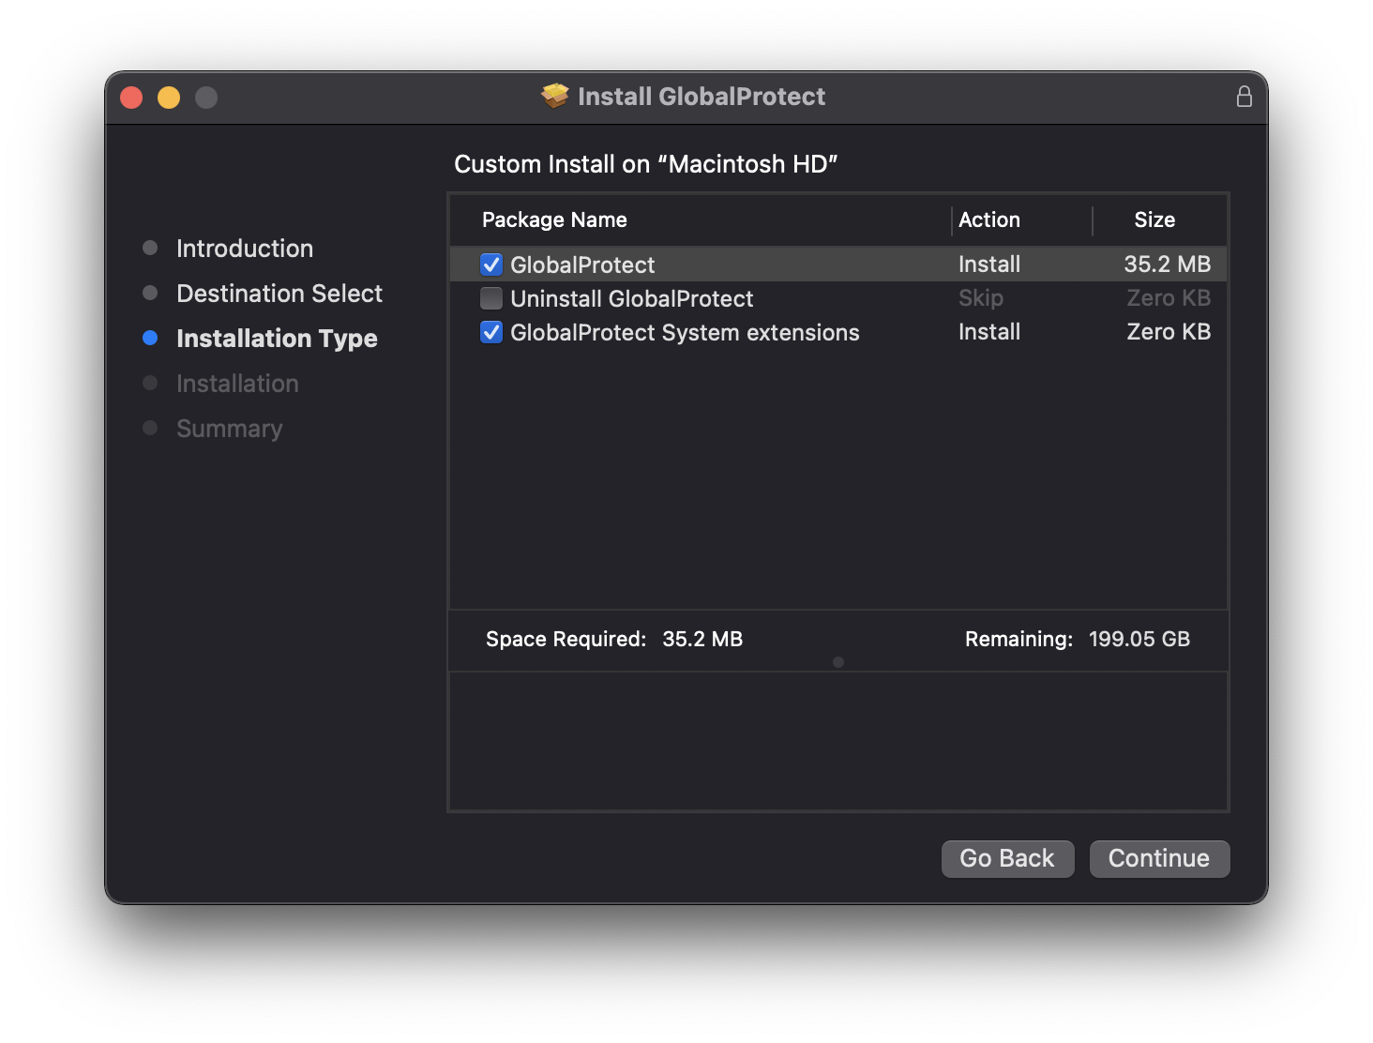Screen dimensions: 1373x1043
Task: Click the Space Required 35.2 MB value
Action: pyautogui.click(x=702, y=639)
